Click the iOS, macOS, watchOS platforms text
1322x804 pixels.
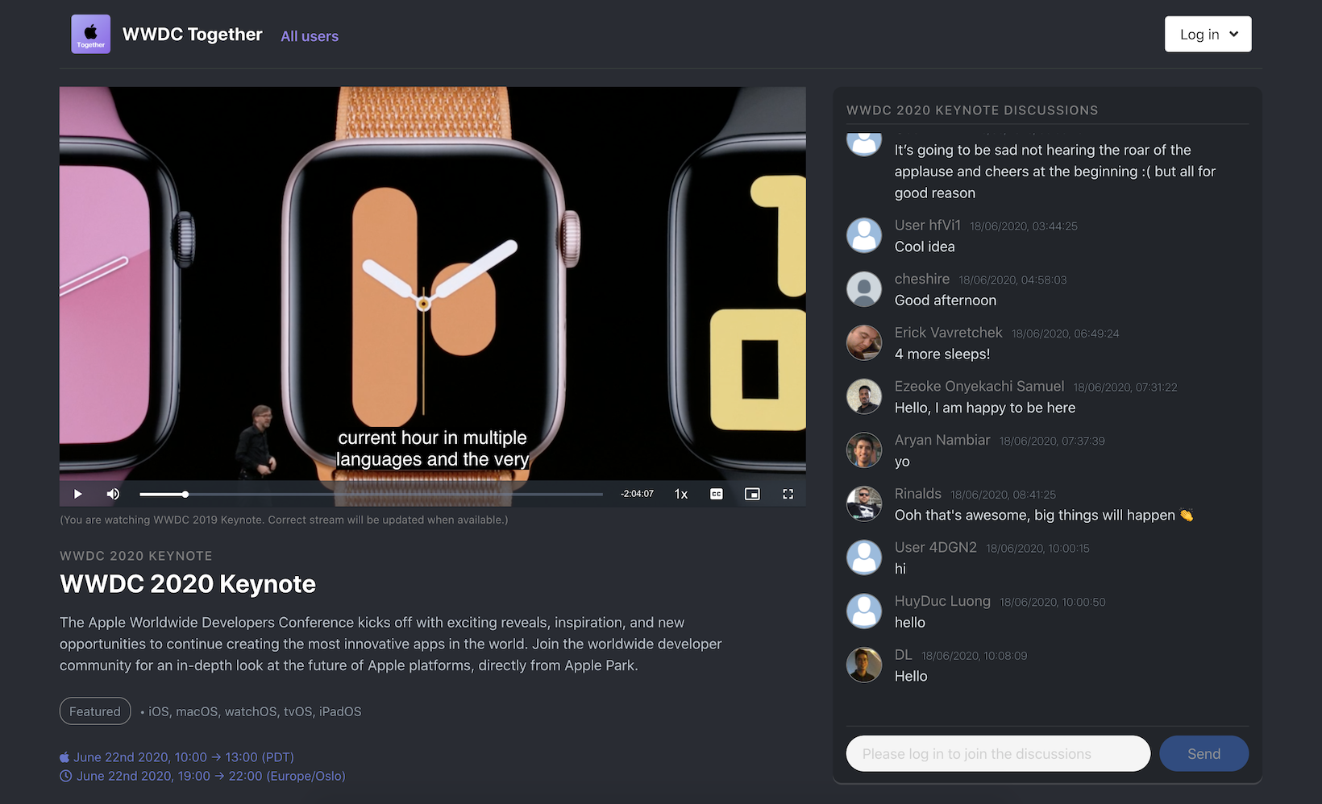[x=255, y=711]
